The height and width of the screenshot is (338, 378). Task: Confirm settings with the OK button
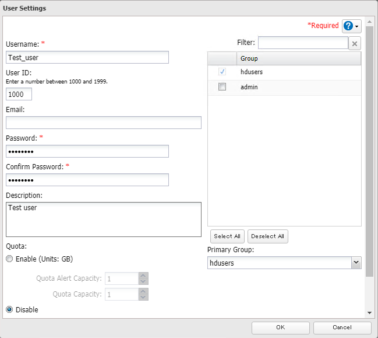pyautogui.click(x=280, y=327)
